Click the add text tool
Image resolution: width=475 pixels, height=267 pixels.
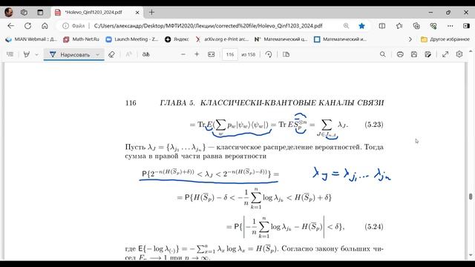[128, 54]
